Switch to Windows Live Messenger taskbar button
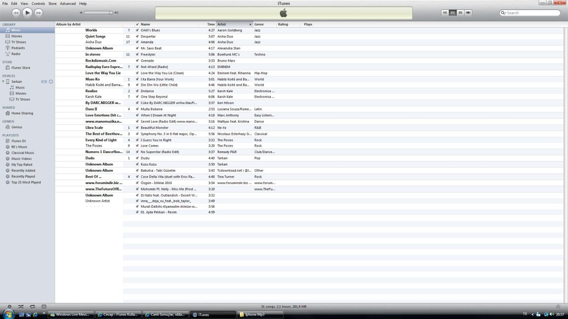 coord(71,314)
